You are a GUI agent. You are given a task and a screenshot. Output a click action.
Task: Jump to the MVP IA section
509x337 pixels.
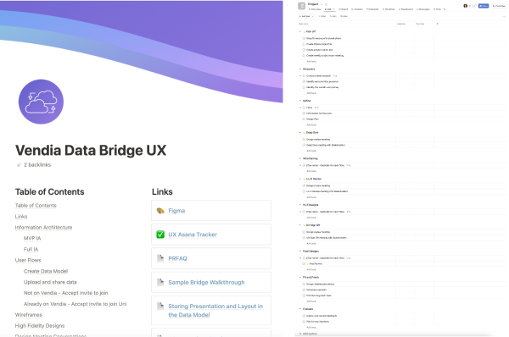(32, 238)
